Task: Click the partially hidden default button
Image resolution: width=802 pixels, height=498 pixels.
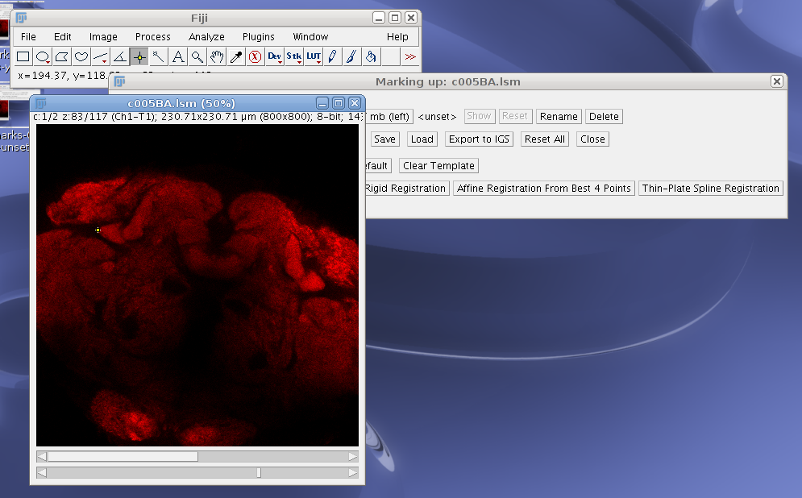Action: pos(379,166)
